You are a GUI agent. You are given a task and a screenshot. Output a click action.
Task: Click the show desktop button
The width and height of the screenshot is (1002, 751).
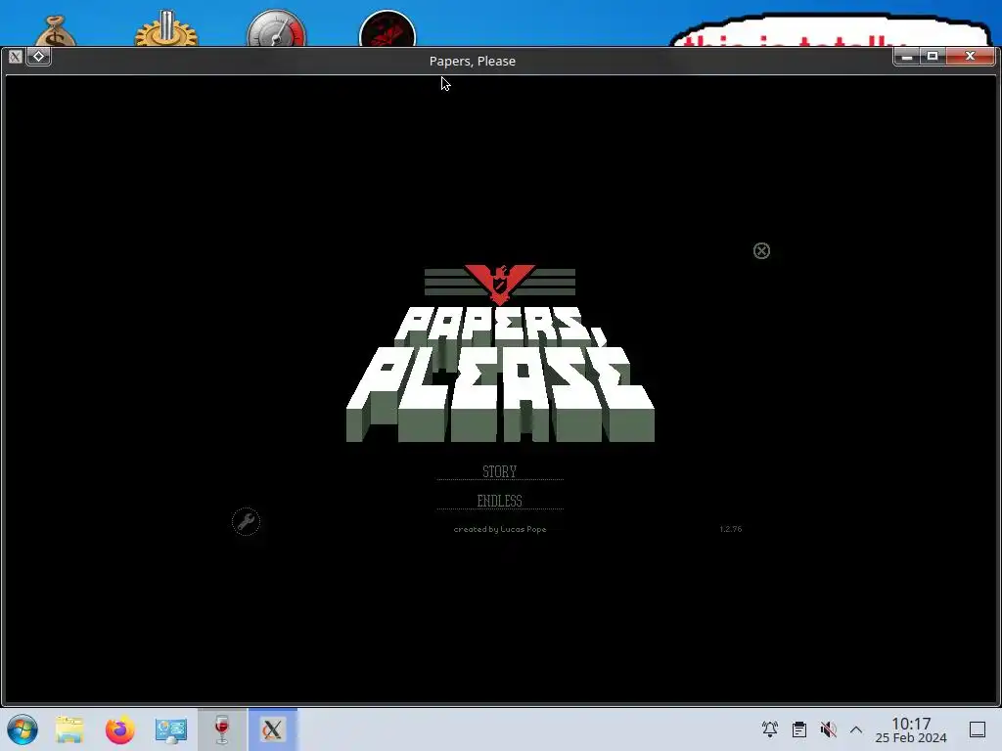click(x=978, y=729)
